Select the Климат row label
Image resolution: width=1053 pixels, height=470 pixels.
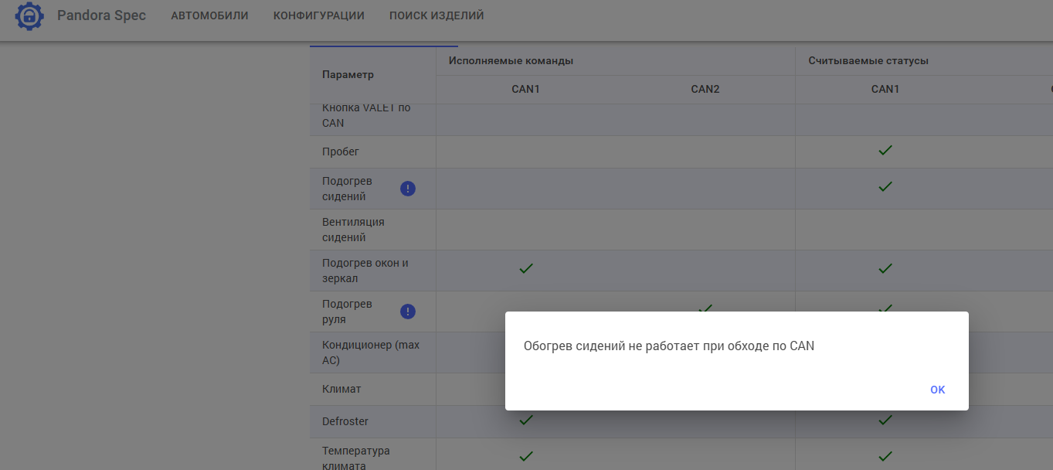click(341, 389)
